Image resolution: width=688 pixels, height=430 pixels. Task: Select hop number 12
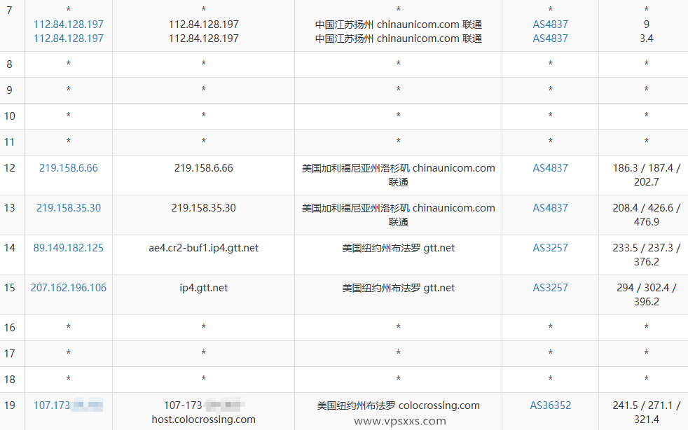(9, 168)
